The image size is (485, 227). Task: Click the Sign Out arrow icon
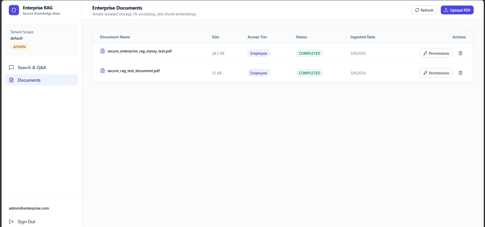coord(11,221)
